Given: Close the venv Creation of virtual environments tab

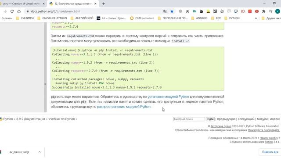Looking at the screenshot, I should (x=43, y=4).
